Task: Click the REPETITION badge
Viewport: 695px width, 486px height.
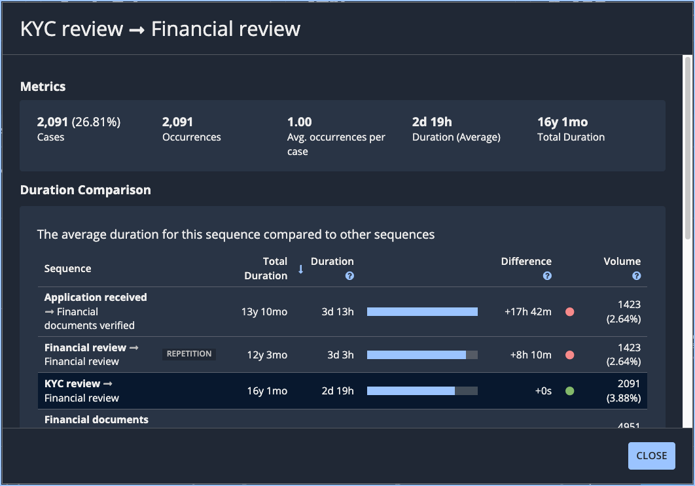Action: tap(189, 354)
